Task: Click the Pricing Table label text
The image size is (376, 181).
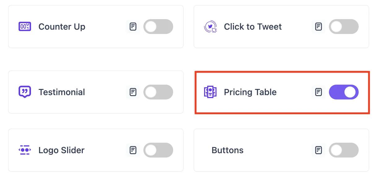Action: (x=250, y=92)
